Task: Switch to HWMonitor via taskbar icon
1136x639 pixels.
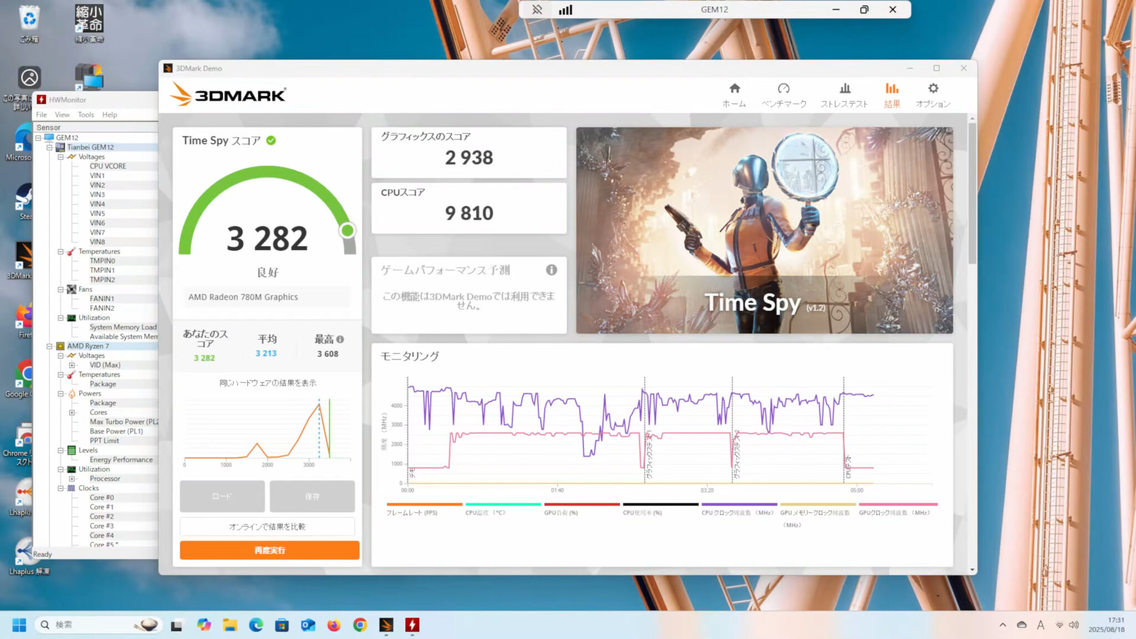Action: point(412,625)
